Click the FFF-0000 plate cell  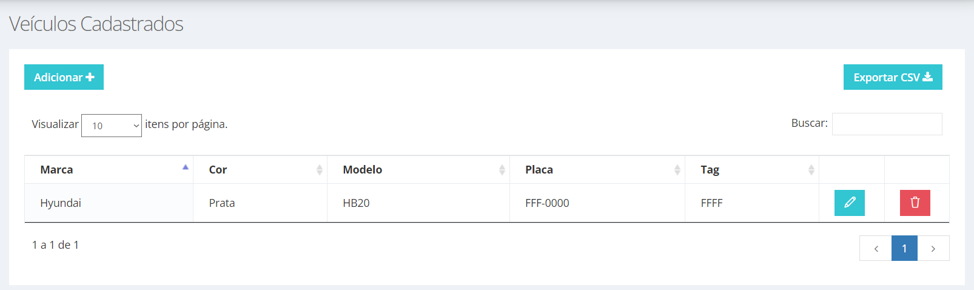[597, 203]
